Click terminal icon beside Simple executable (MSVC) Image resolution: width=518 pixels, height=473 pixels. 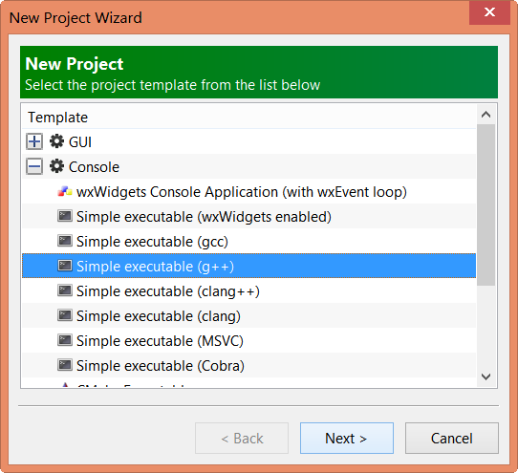pos(65,340)
